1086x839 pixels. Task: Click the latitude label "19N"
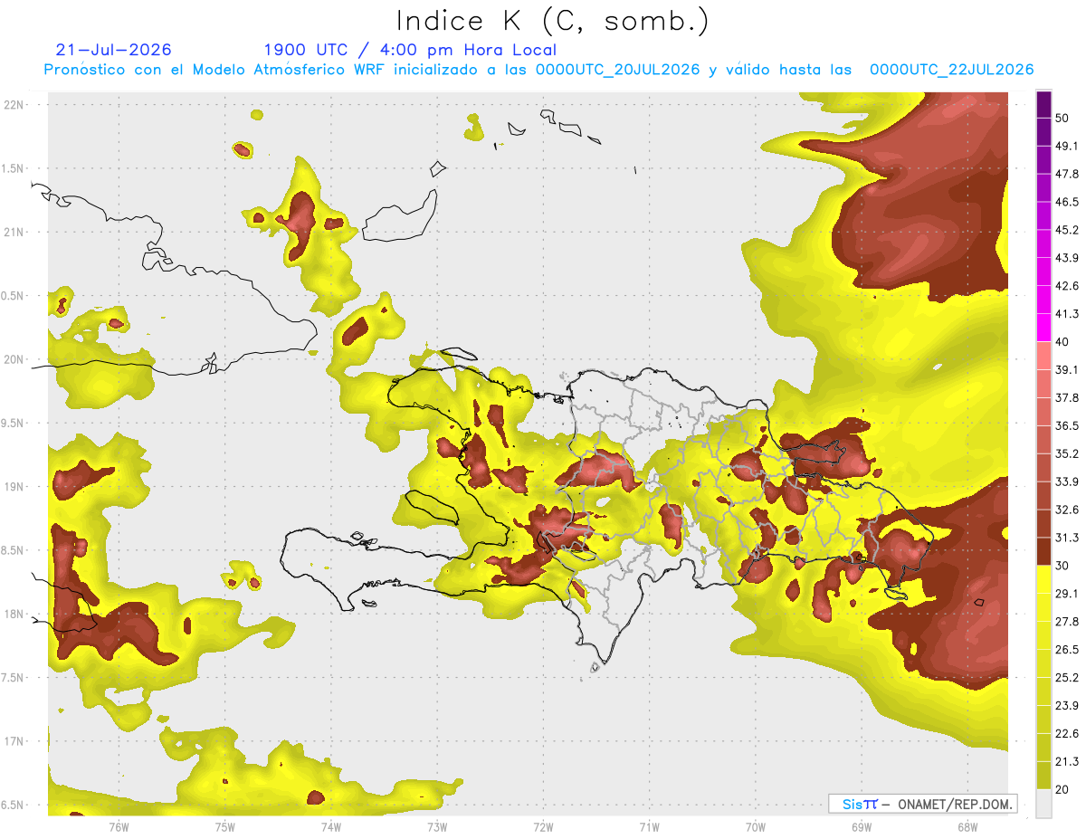14,487
